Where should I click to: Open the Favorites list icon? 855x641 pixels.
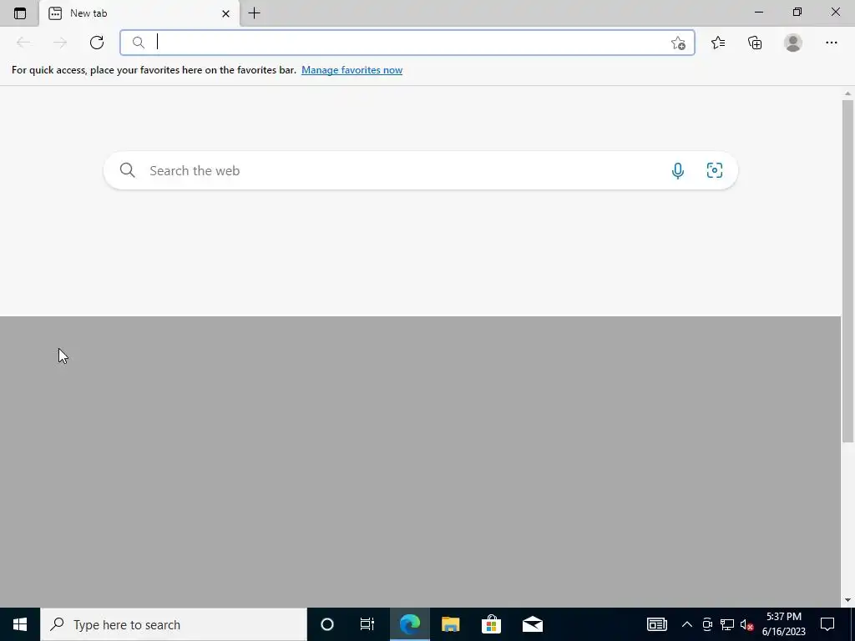pyautogui.click(x=718, y=43)
